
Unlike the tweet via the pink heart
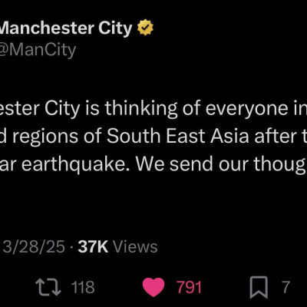[153, 287]
